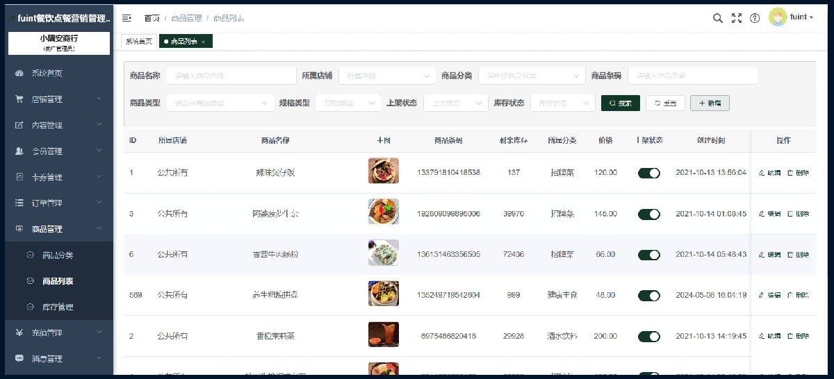Toggle fullscreen mode icon
This screenshot has height=379, width=834.
[x=737, y=18]
